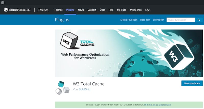Open the Beta-Test link
This screenshot has width=204, height=109.
[x=145, y=20]
